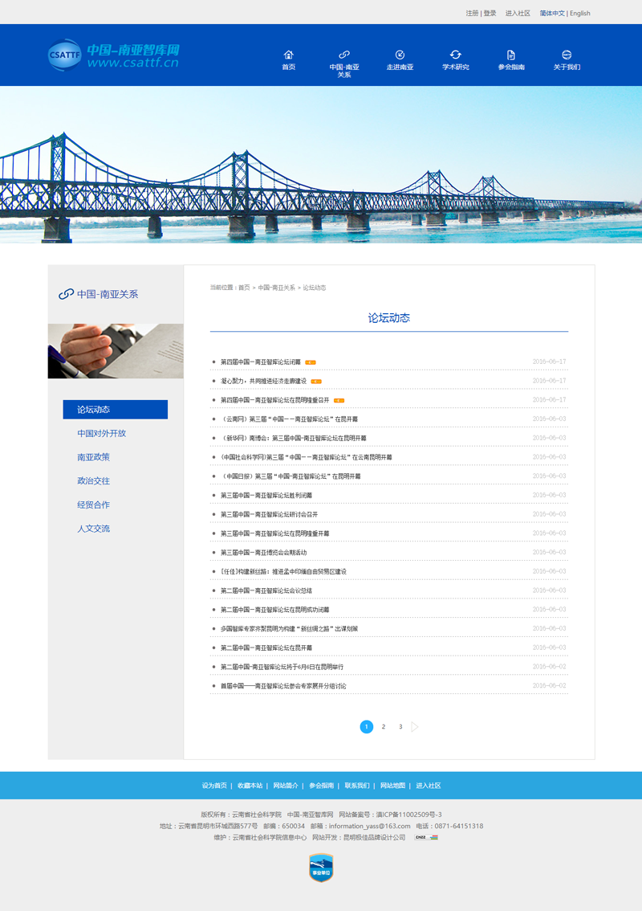
Task: Open article 凝心聚力，共同推进经济走廊建设
Action: pos(263,381)
